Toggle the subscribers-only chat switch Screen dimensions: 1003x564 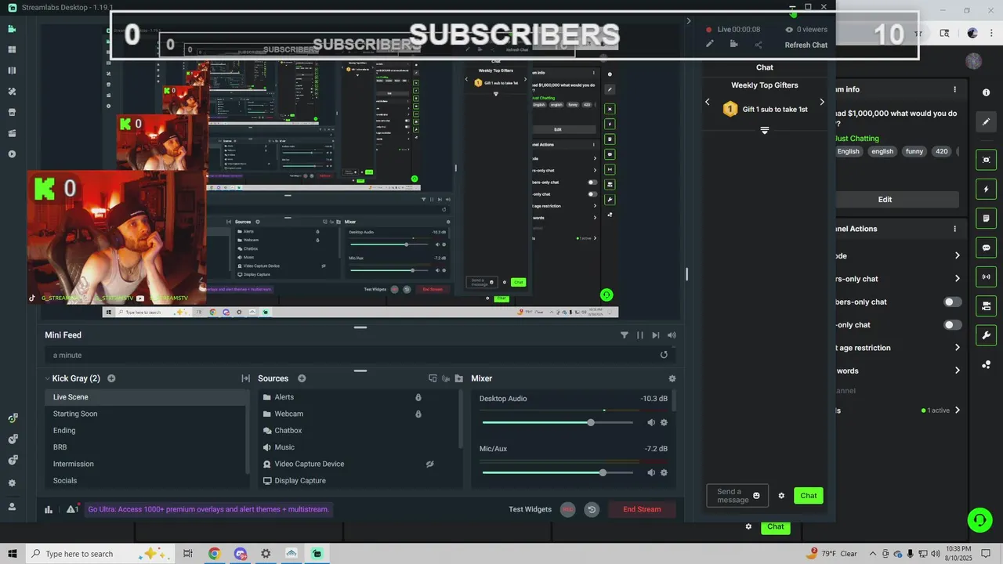coord(952,302)
